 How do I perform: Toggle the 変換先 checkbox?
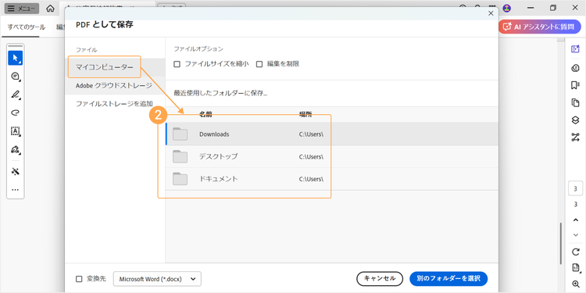(79, 279)
